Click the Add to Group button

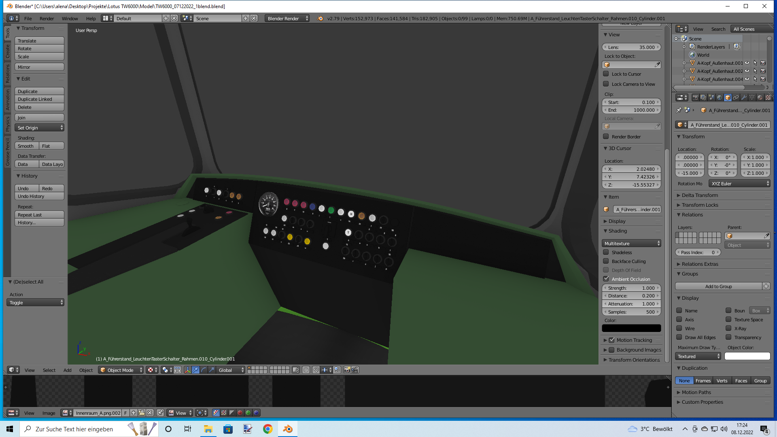click(718, 286)
